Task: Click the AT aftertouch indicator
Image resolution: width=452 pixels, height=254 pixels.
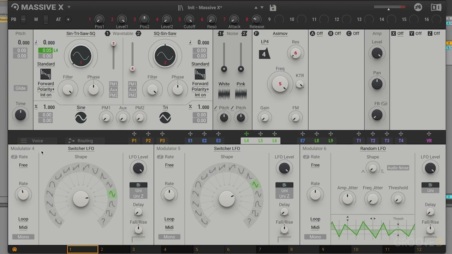Action: 68,19
